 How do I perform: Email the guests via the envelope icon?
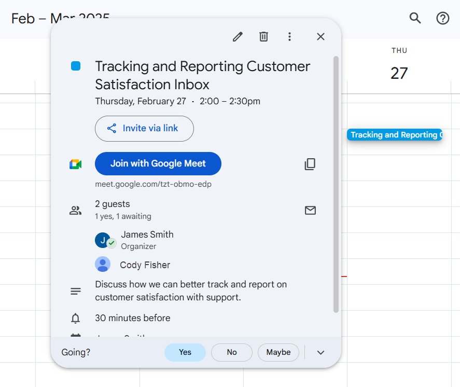(x=310, y=211)
